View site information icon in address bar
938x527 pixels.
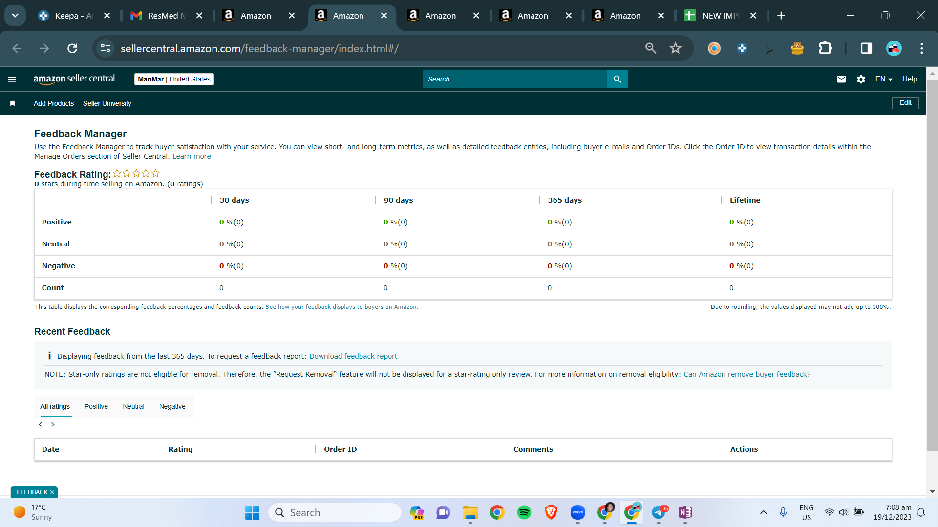click(x=106, y=48)
